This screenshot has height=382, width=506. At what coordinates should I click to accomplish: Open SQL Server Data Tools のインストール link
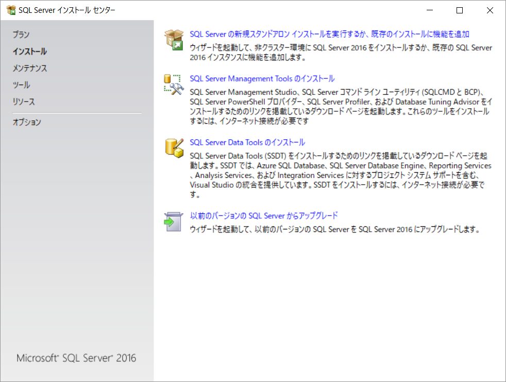(x=247, y=142)
